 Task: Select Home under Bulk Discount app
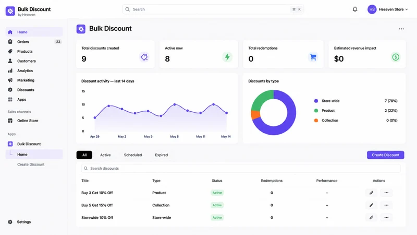pos(34,154)
